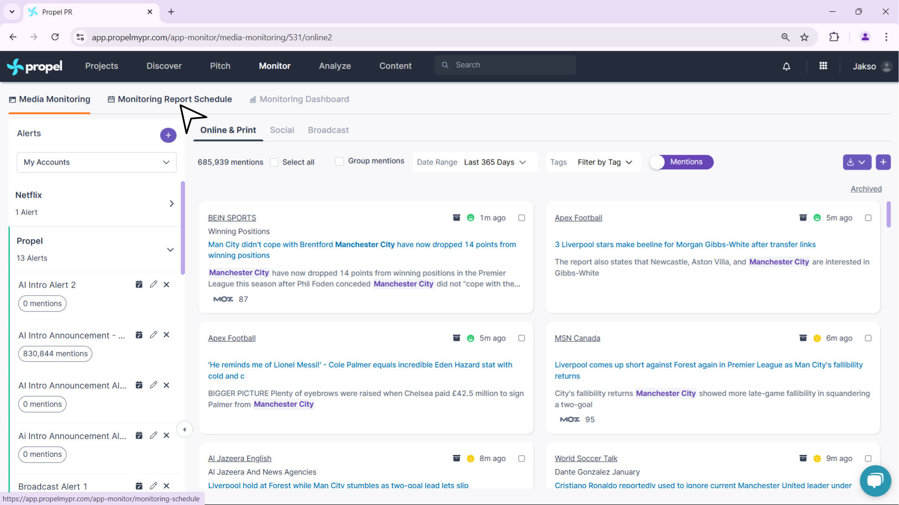
Task: Open schedule icon for AI Intro Alert 2
Action: [139, 284]
